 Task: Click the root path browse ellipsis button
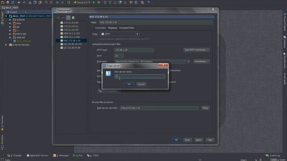coord(188,62)
